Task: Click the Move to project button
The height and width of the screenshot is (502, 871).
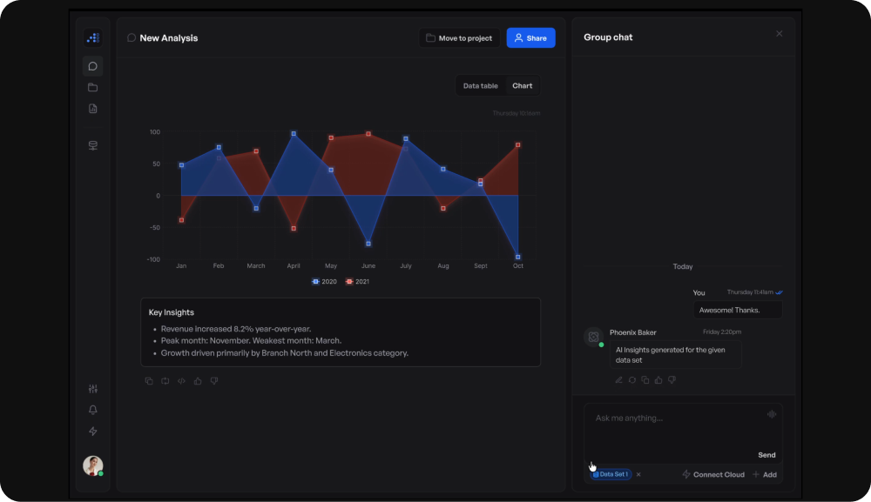Action: pos(459,38)
